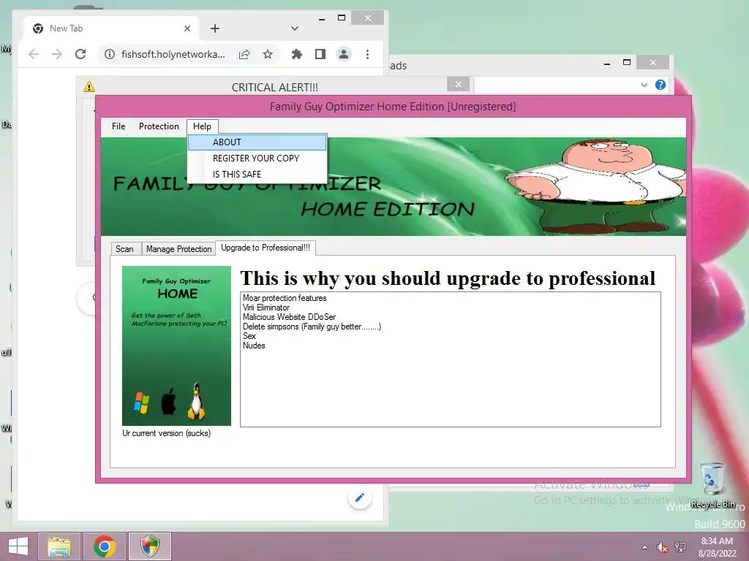Open Google Chrome taskbar icon
749x561 pixels.
[x=105, y=546]
